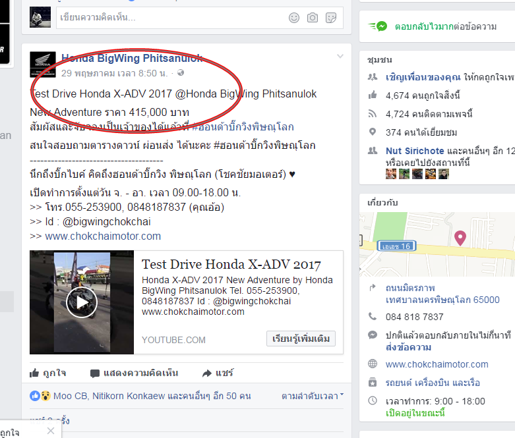Open the post options chevron menu
Image resolution: width=515 pixels, height=438 pixels.
(340, 56)
